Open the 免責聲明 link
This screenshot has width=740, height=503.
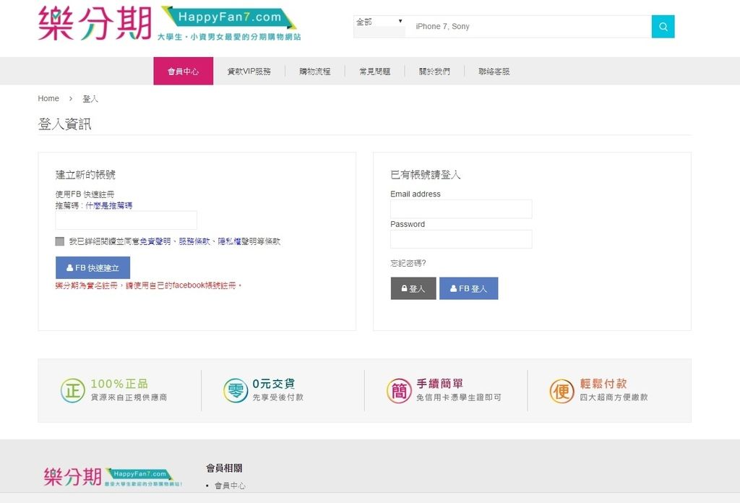point(155,241)
